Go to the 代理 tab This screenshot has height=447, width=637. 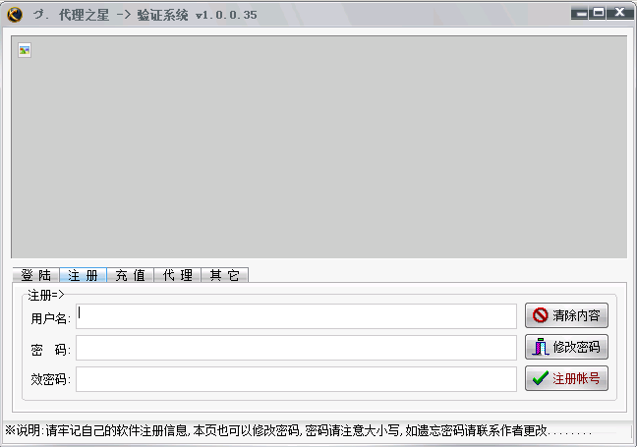click(177, 275)
